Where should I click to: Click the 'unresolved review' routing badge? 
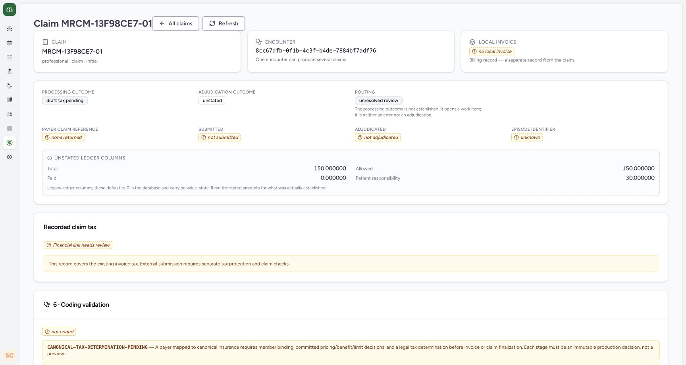tap(379, 101)
